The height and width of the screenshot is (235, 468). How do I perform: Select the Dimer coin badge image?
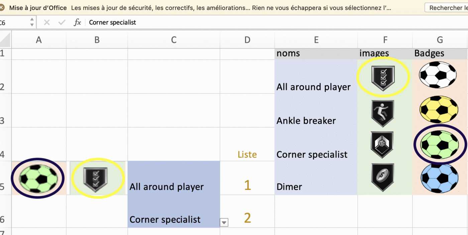(x=383, y=177)
